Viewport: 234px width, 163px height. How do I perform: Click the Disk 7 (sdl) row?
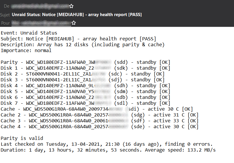click(x=85, y=103)
